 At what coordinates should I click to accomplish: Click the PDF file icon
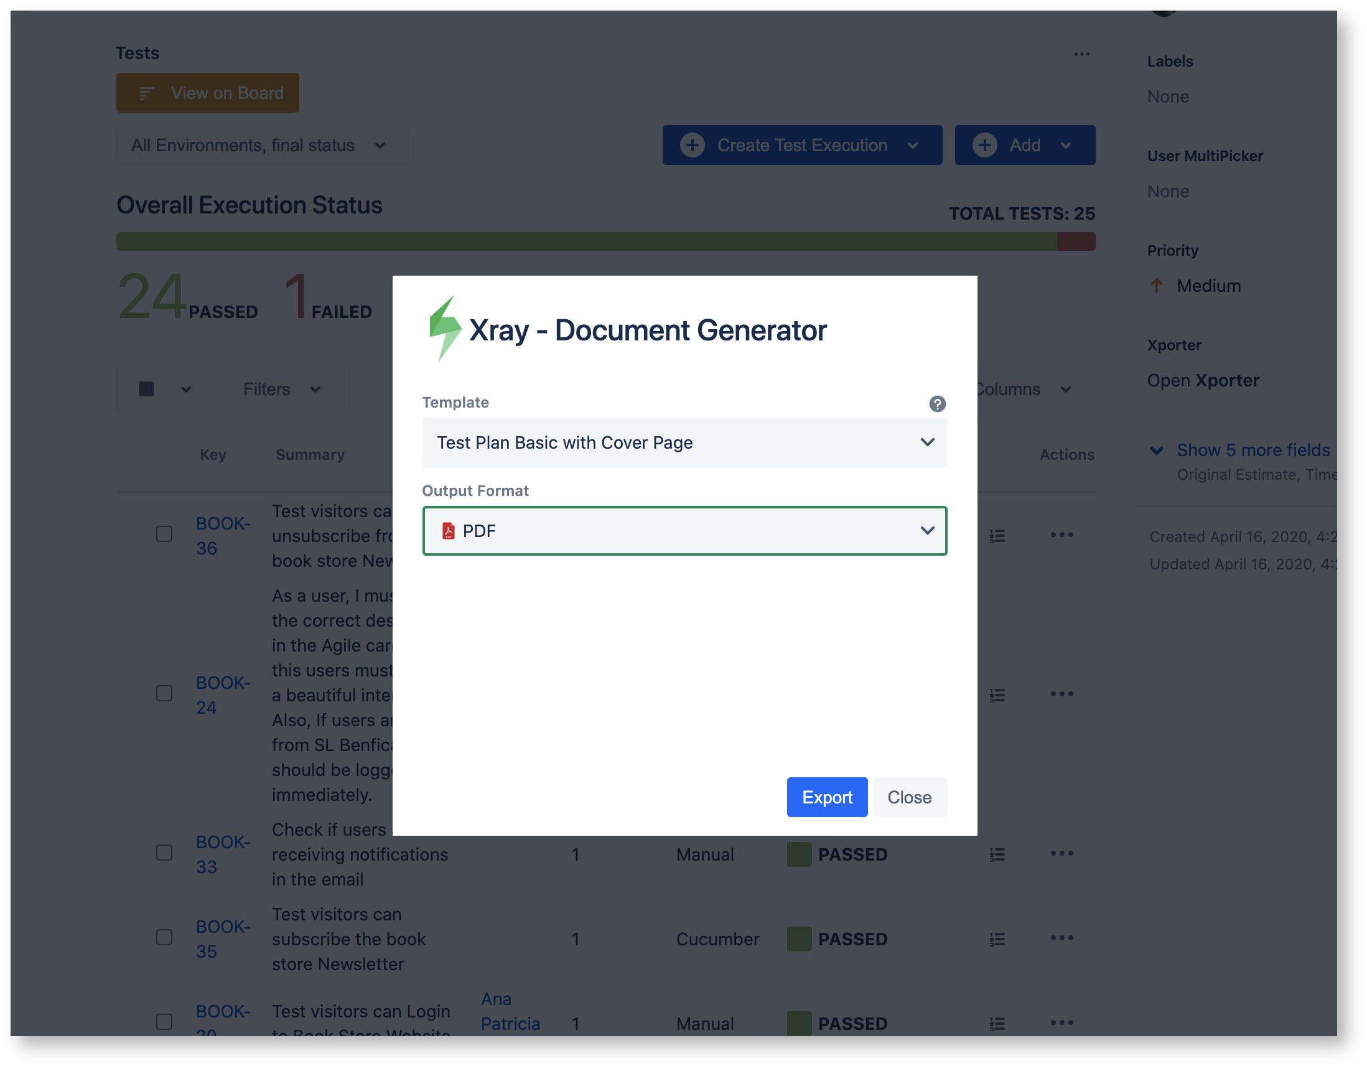tap(448, 531)
